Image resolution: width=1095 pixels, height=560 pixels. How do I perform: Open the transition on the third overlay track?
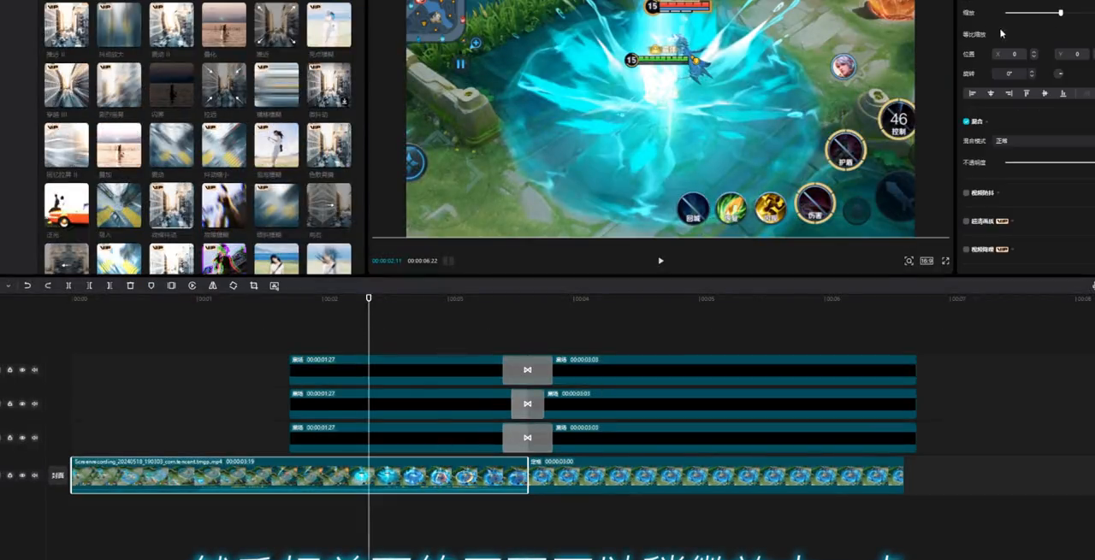point(527,438)
